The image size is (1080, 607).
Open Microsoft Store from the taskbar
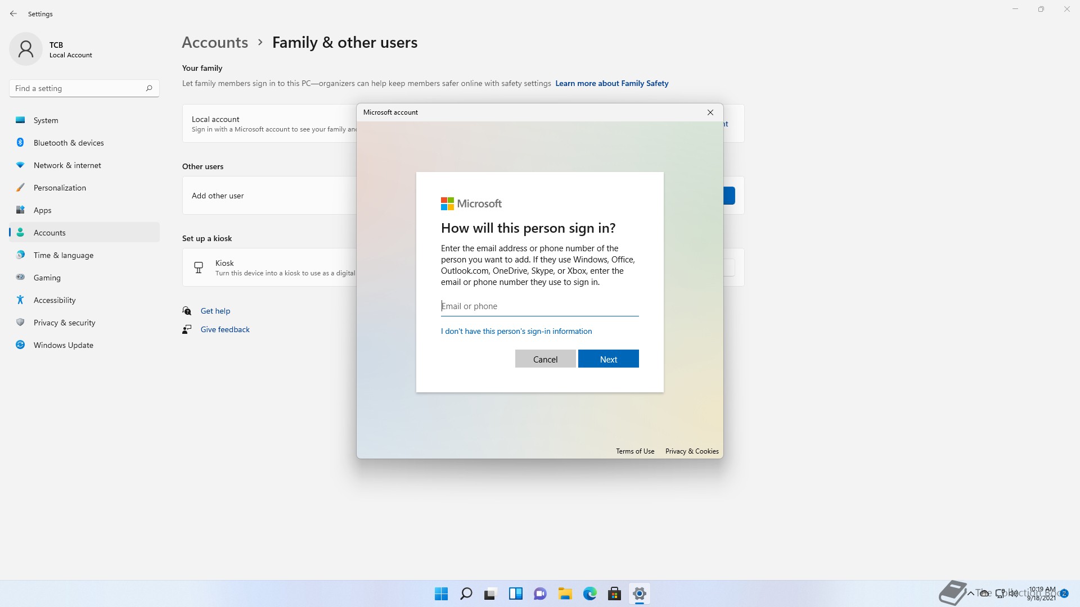coord(614,594)
